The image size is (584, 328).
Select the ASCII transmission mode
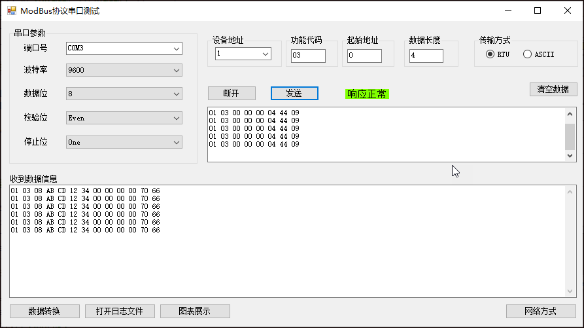539,54
